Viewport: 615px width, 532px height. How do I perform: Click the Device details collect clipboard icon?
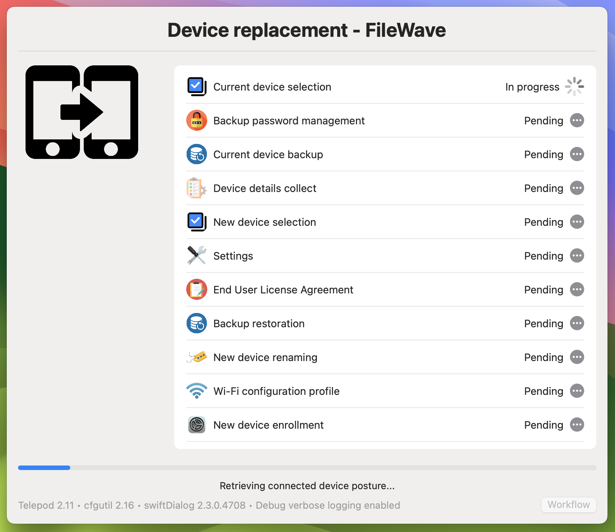(197, 188)
